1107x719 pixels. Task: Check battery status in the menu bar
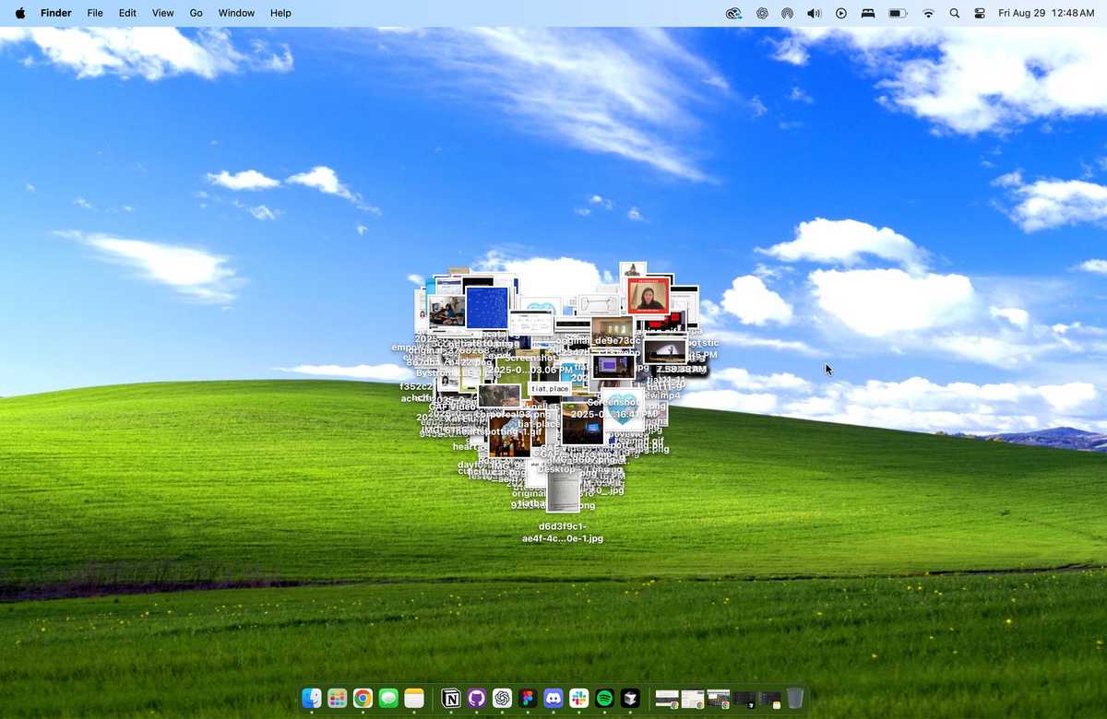click(x=896, y=13)
